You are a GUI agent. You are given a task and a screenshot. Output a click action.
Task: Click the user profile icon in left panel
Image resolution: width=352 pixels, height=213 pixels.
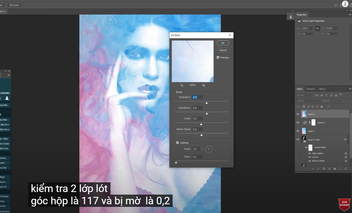(x=7, y=98)
